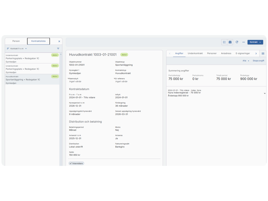Toggle the Felanmälare chip
Image resolution: width=268 pixels, height=201 pixels.
[76, 163]
